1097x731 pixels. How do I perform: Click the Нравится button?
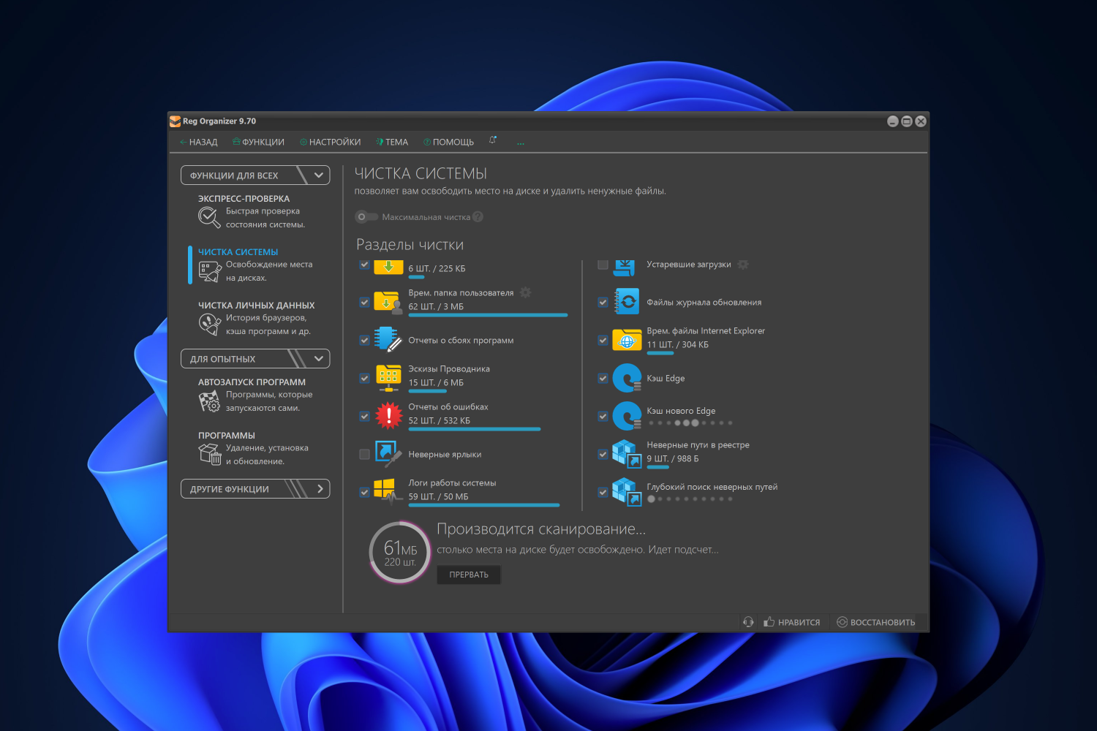(x=792, y=622)
